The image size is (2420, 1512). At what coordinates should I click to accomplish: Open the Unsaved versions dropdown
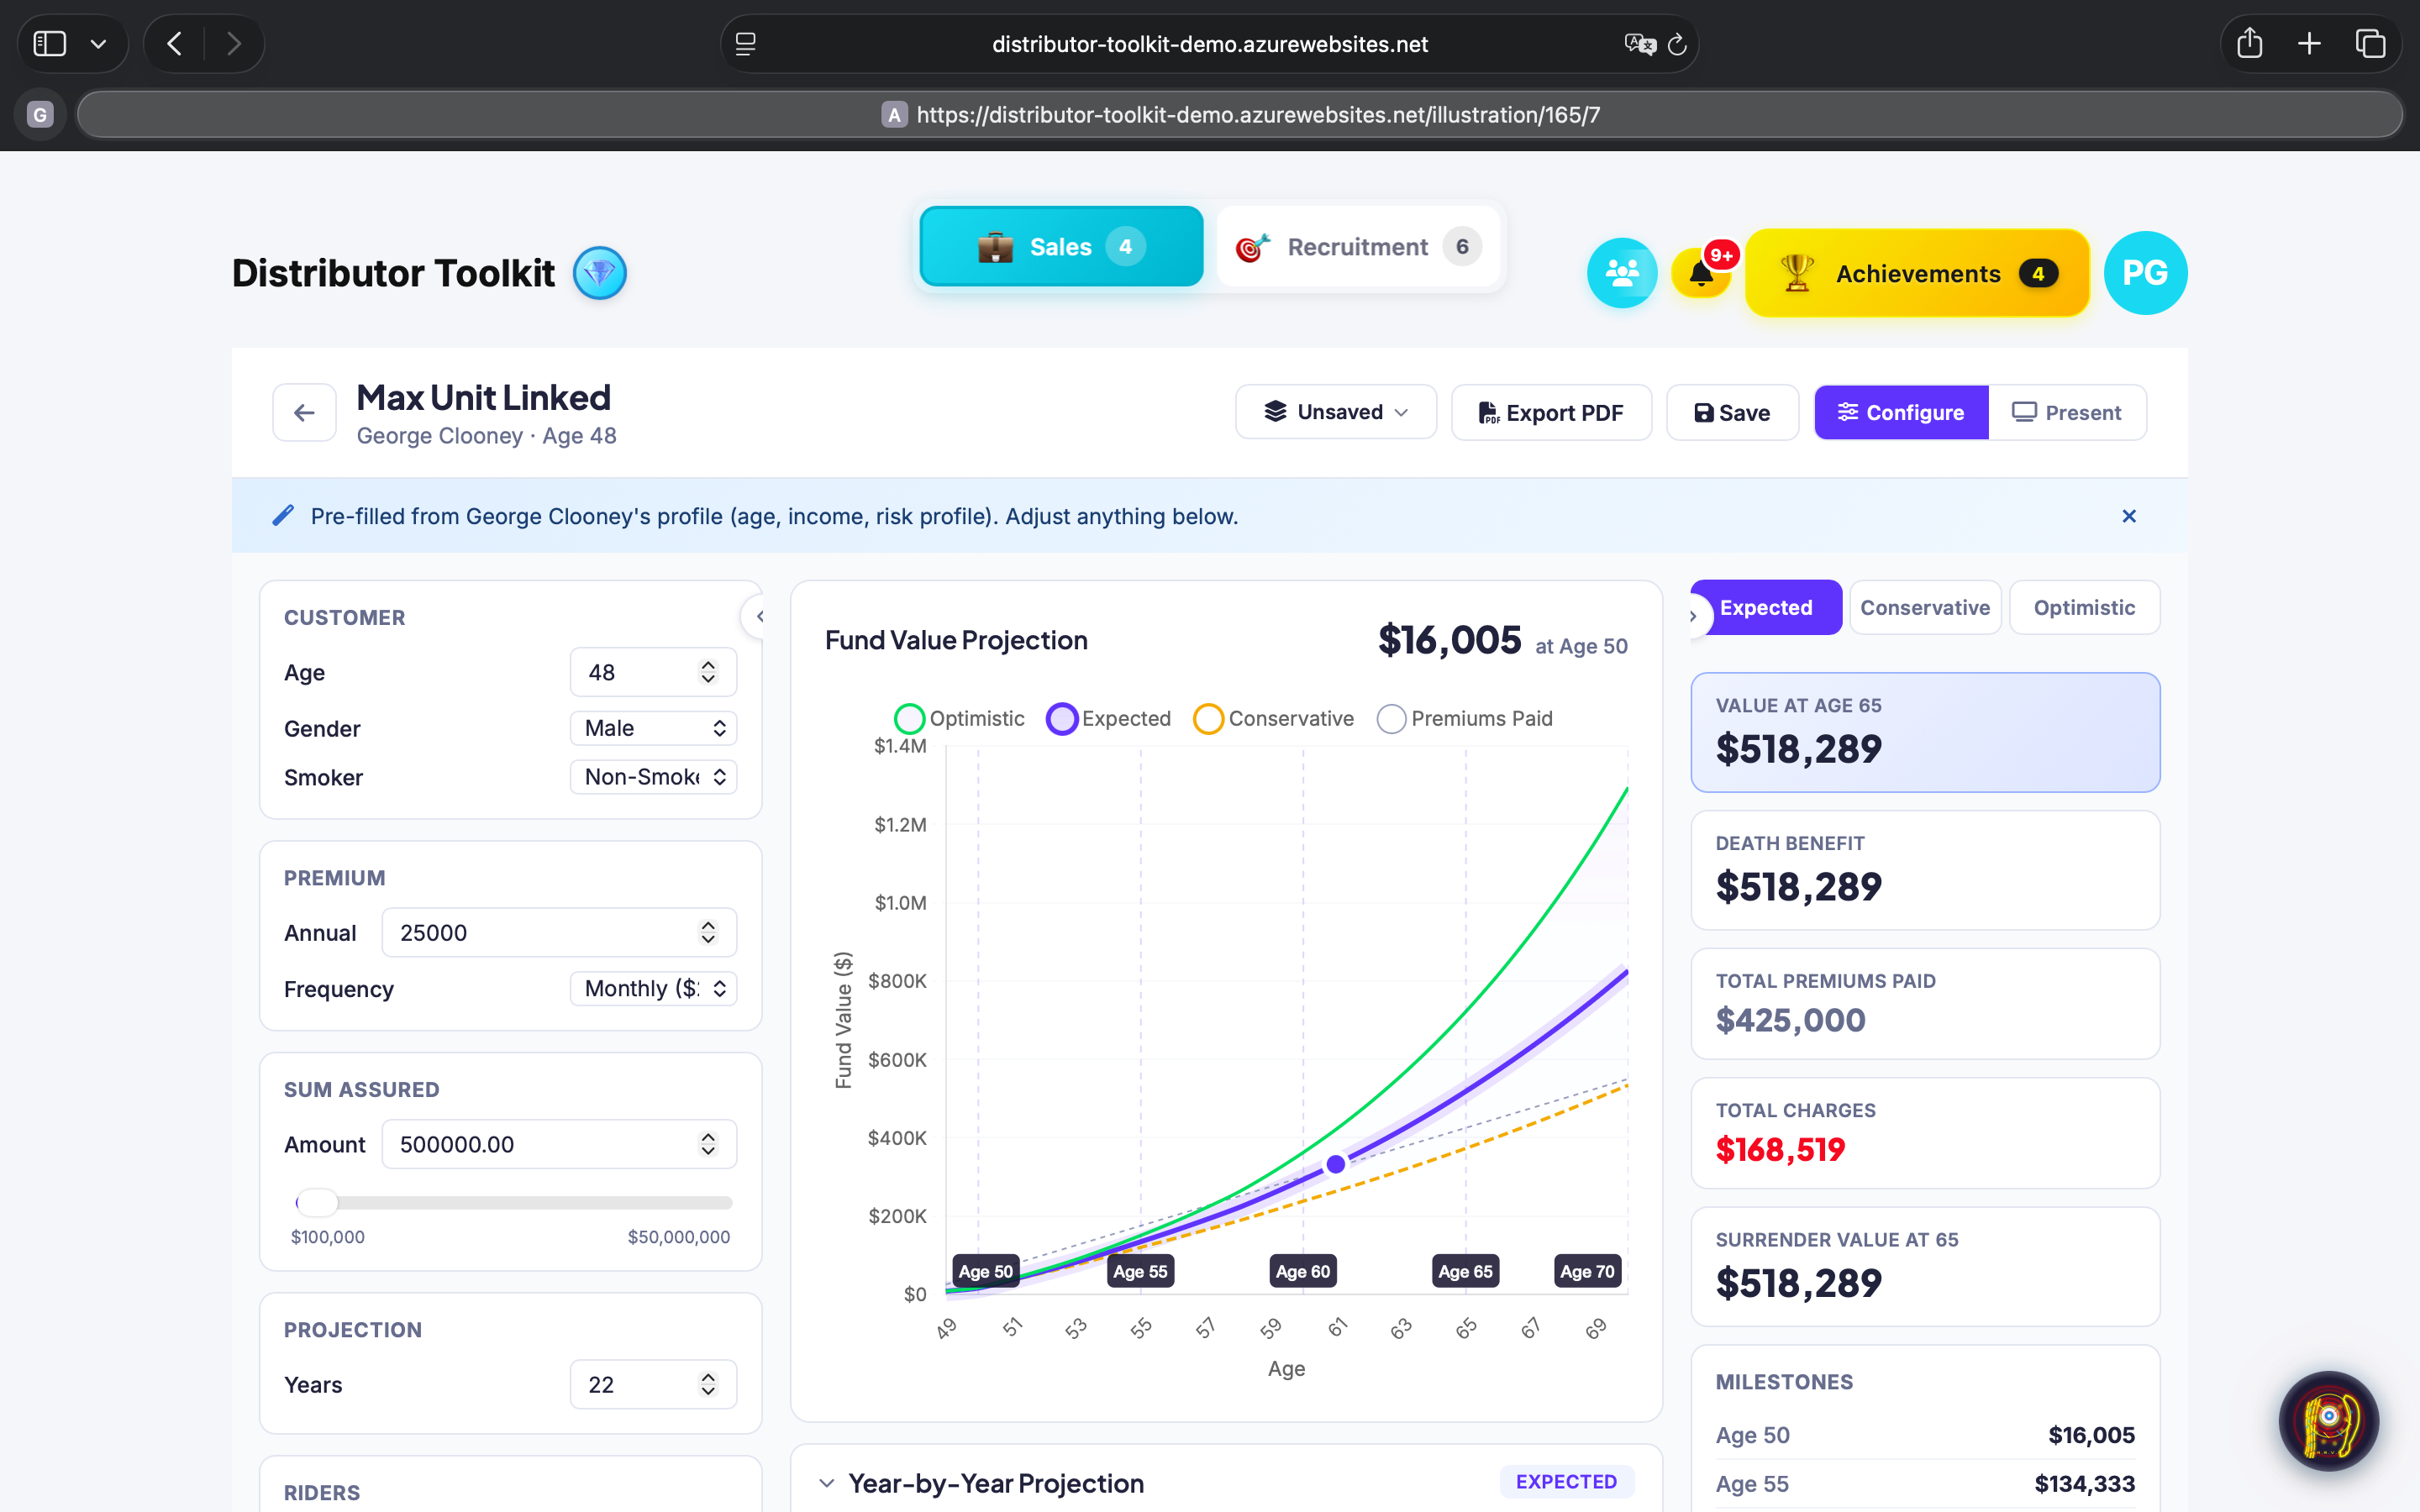pyautogui.click(x=1335, y=412)
